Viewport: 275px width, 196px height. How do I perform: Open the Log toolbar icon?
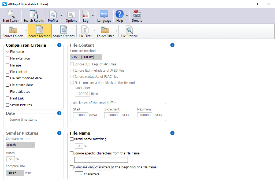pos(86,14)
